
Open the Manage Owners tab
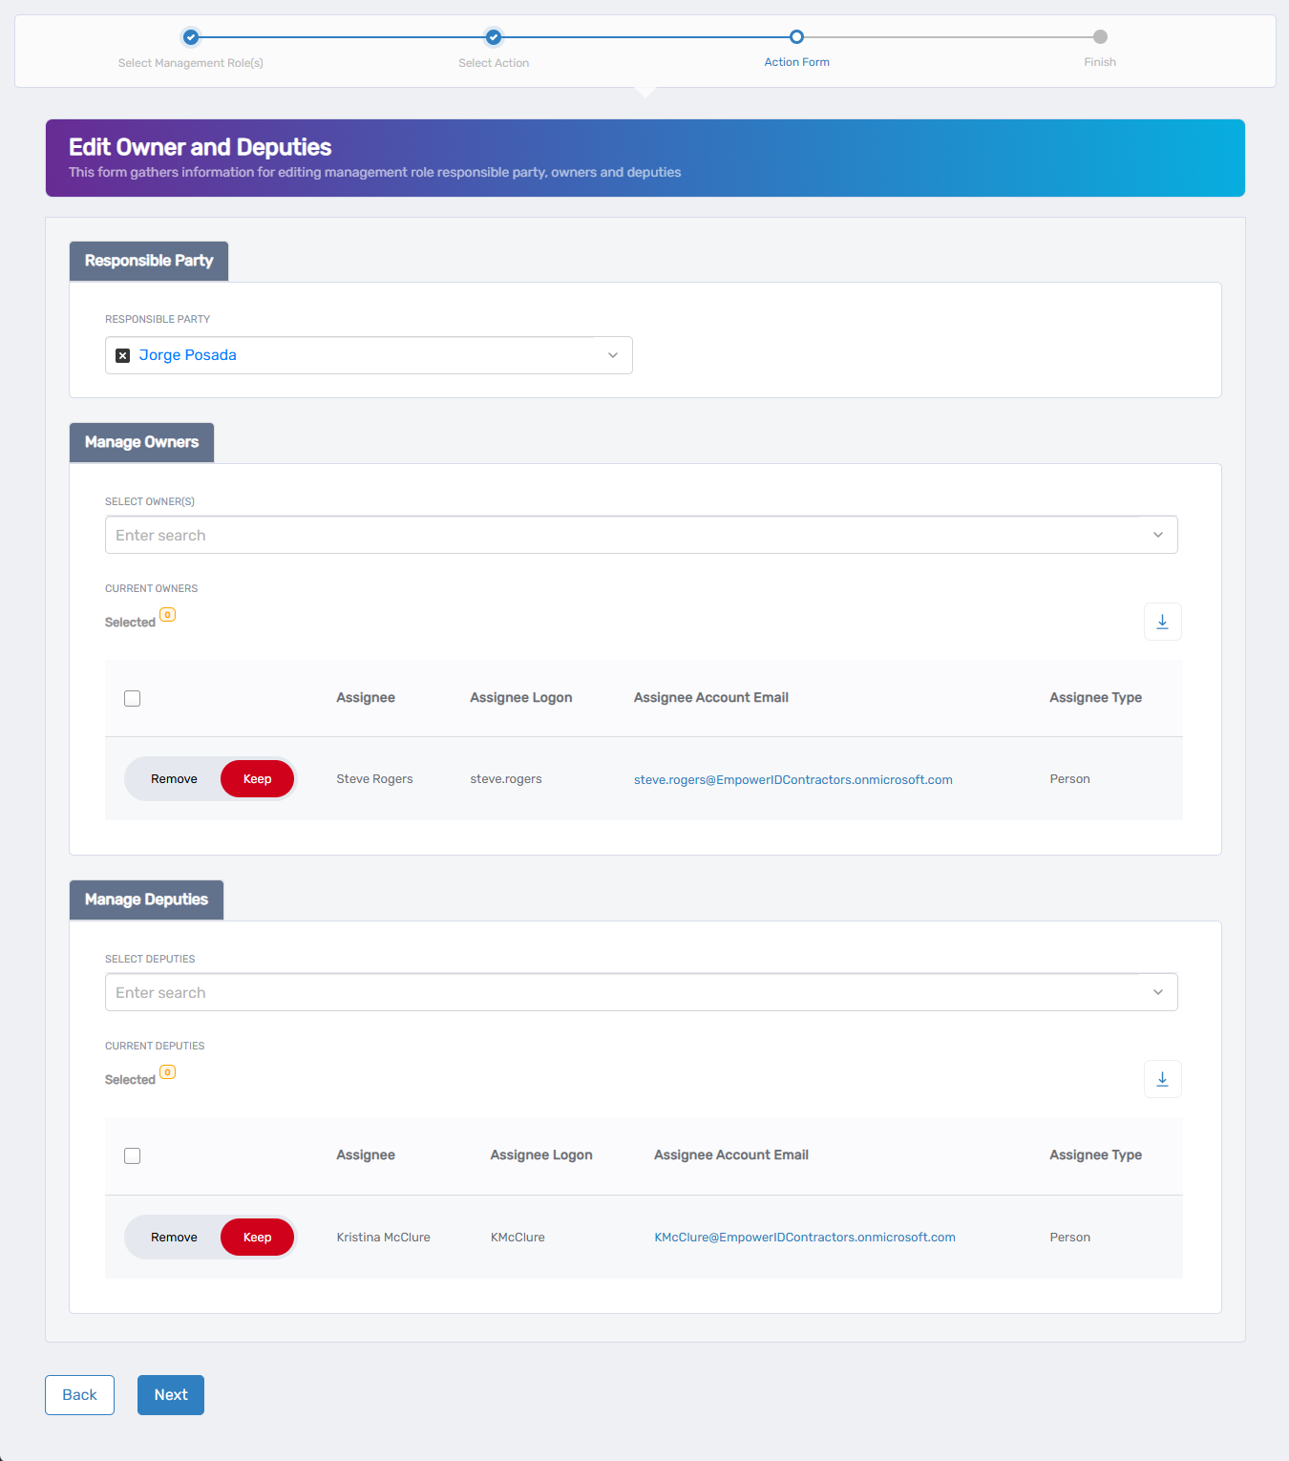click(x=141, y=442)
